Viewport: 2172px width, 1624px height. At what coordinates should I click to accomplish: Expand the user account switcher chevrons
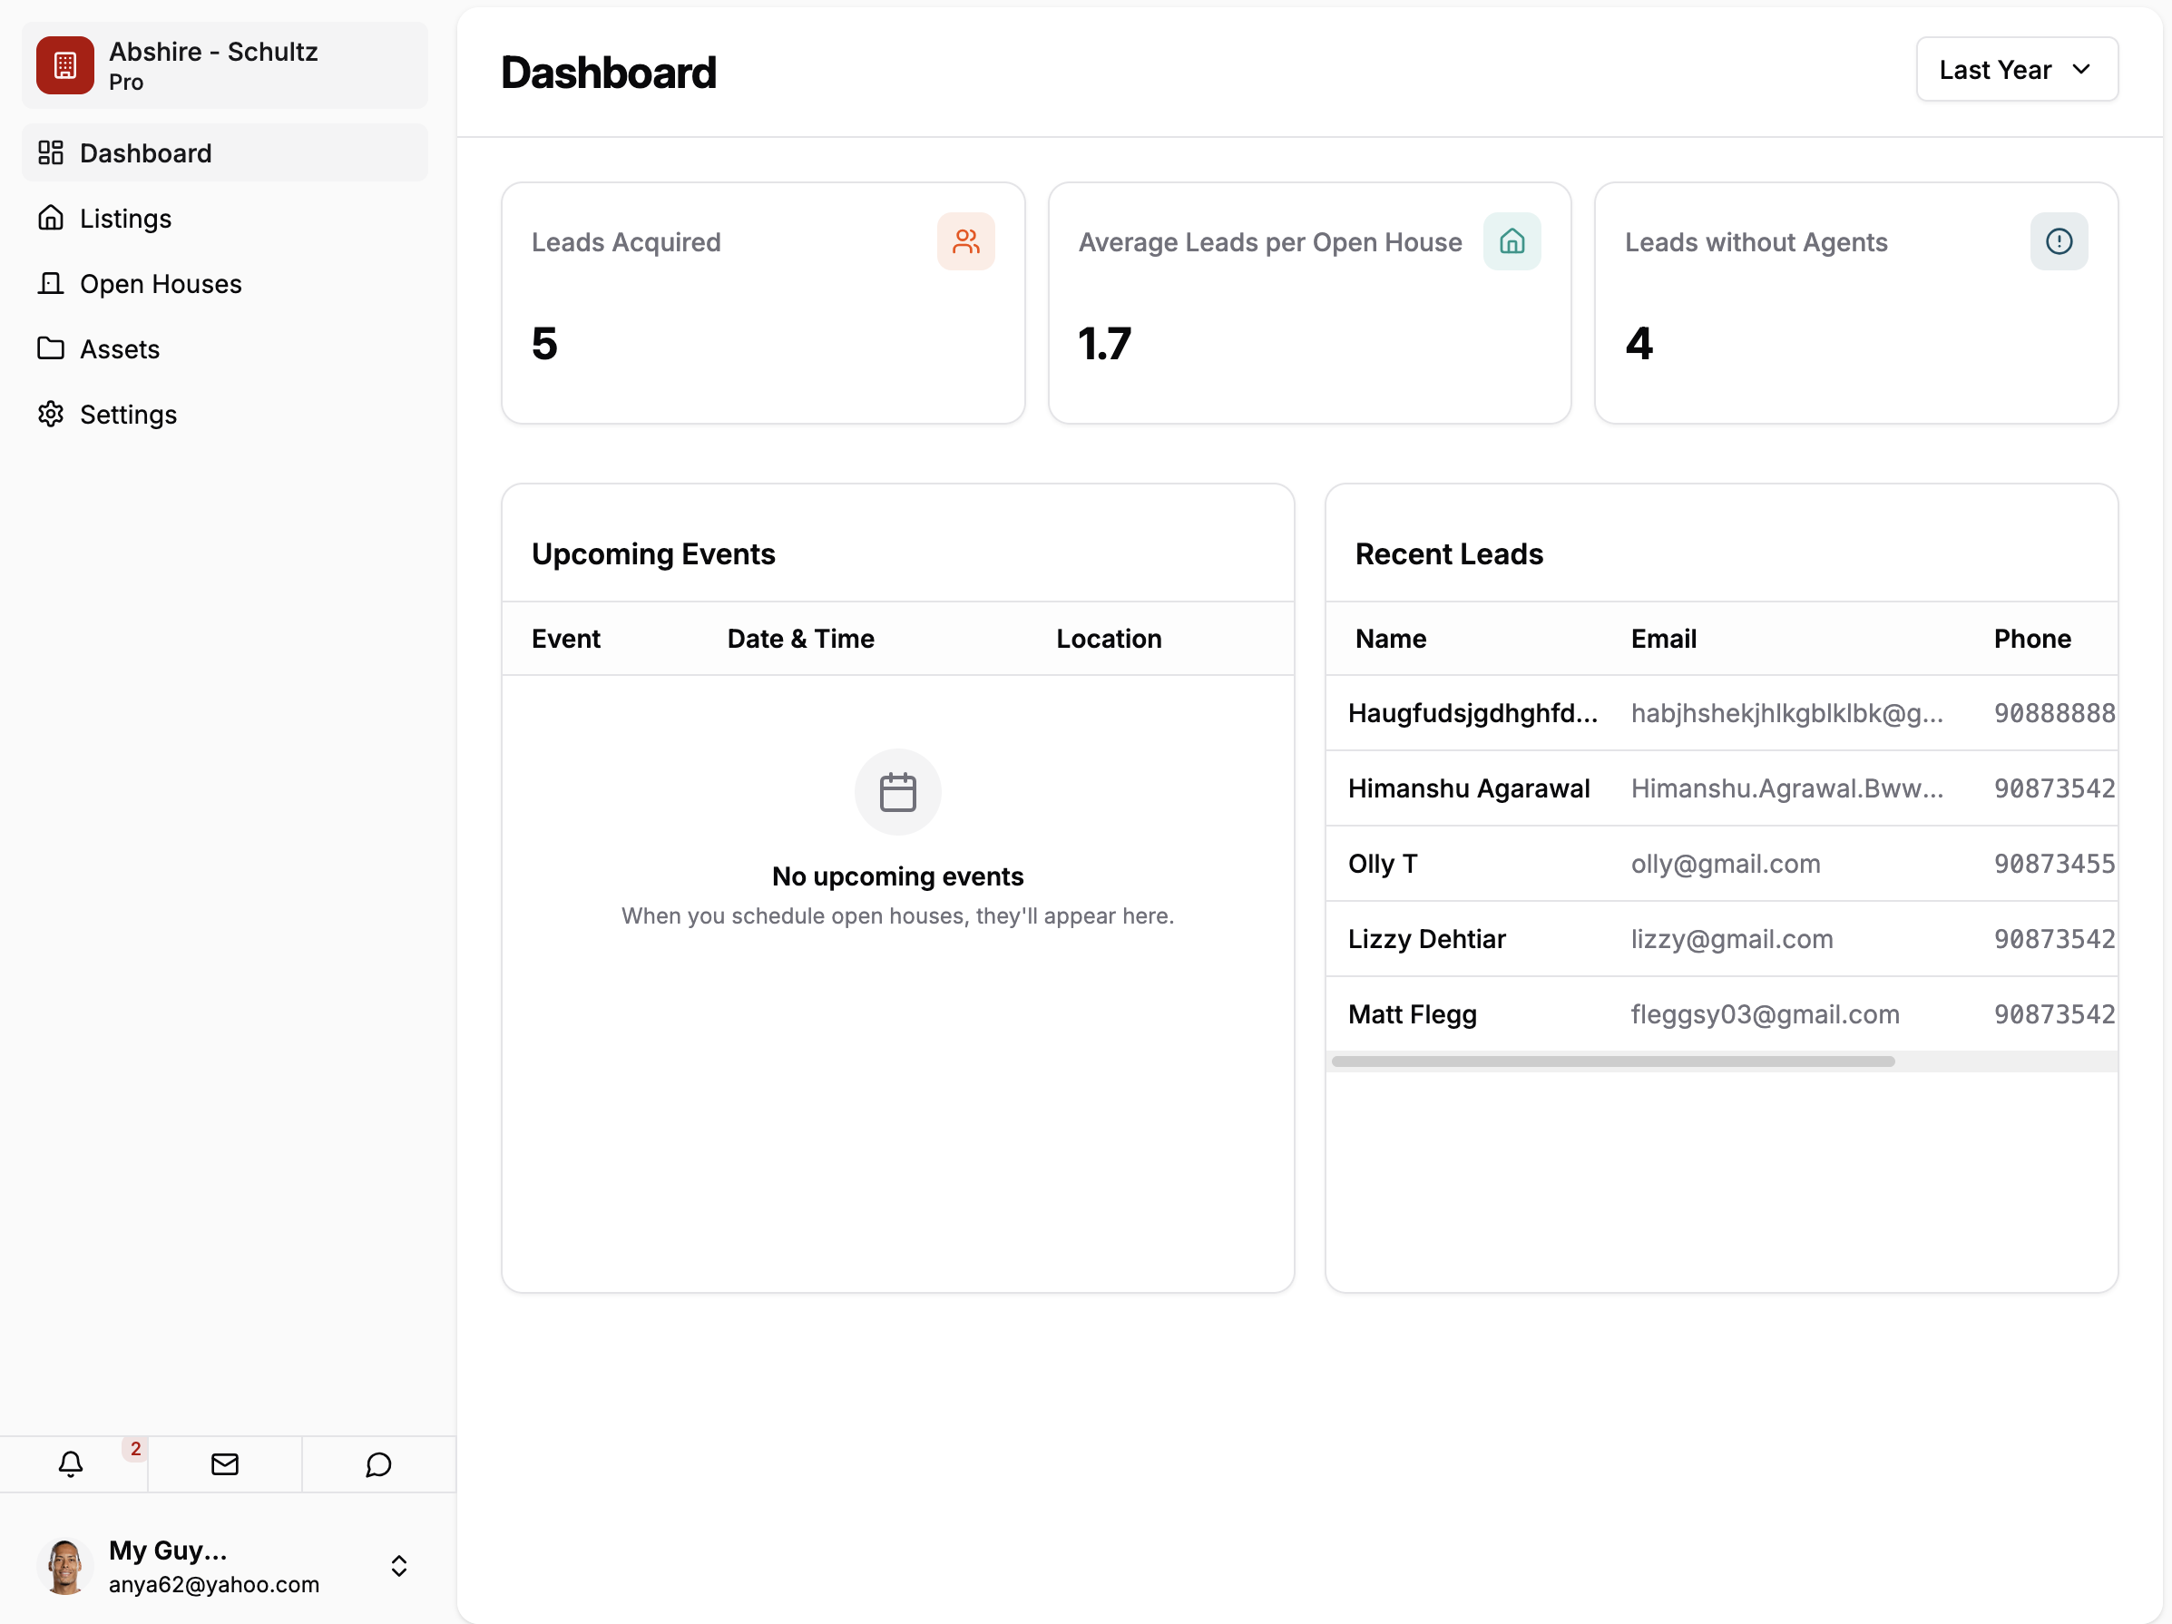point(398,1565)
